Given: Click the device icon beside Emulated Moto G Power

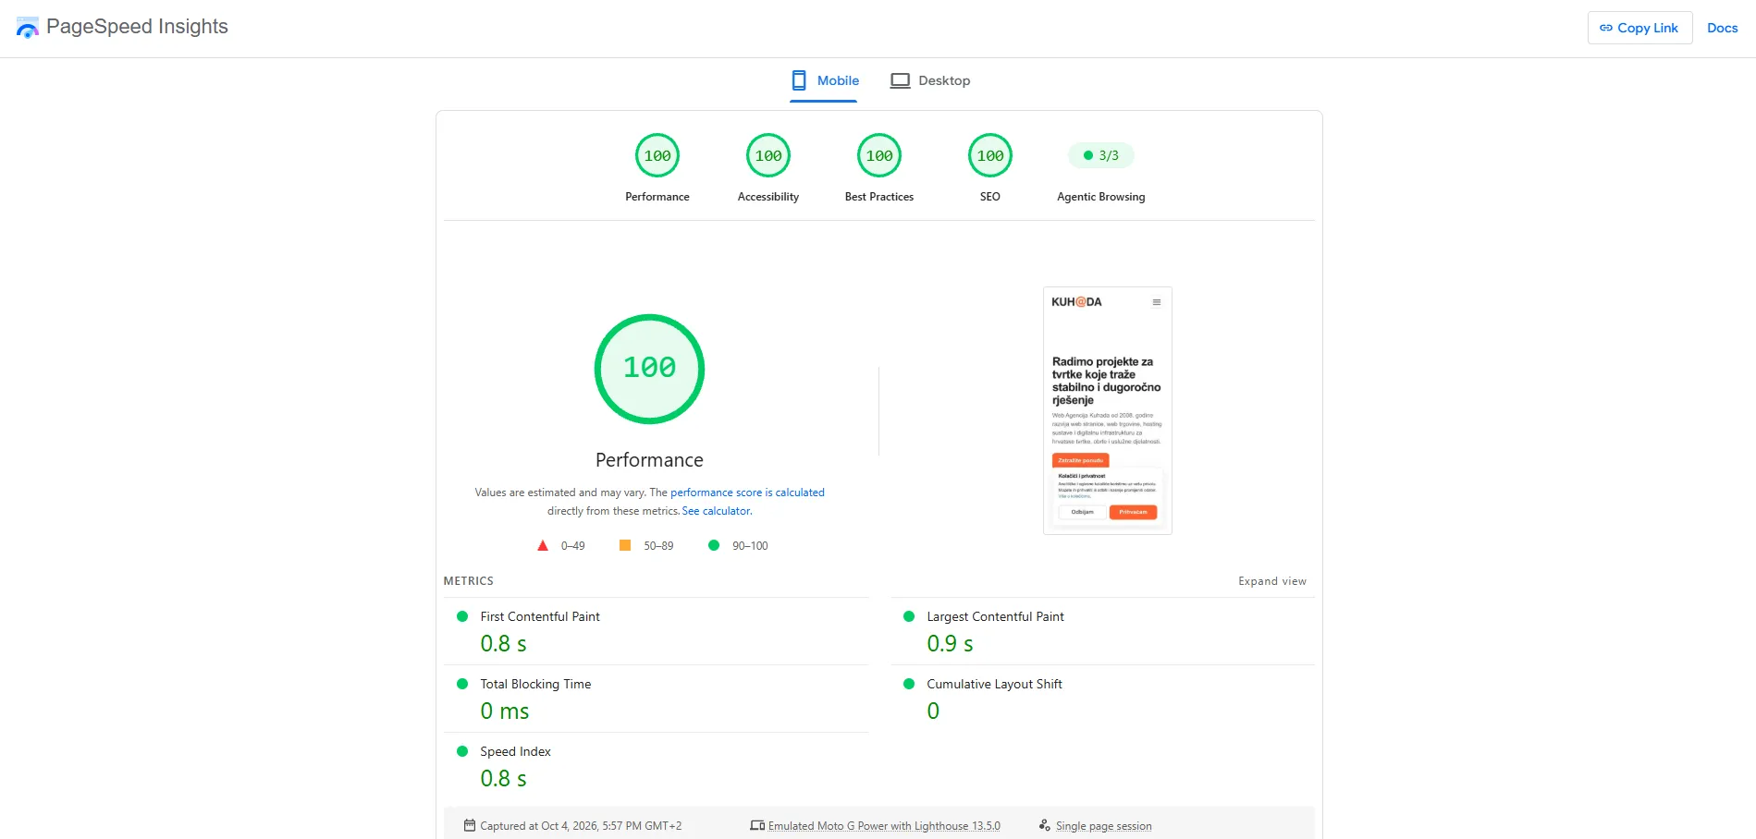Looking at the screenshot, I should 757,825.
